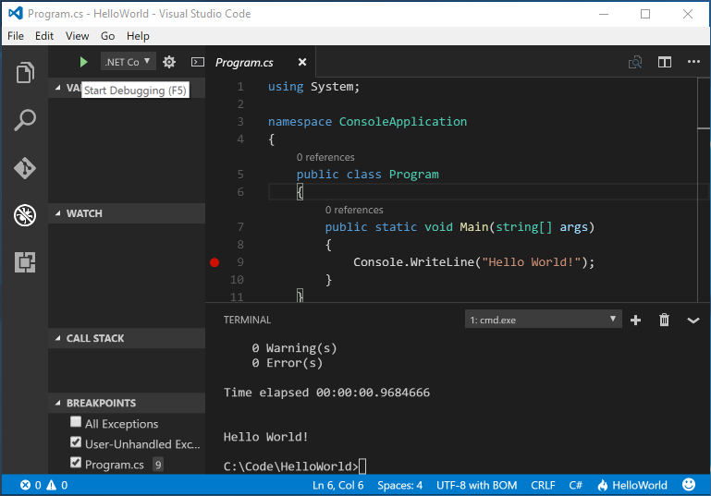
Task: Hide the terminal panel with chevron
Action: tap(693, 321)
